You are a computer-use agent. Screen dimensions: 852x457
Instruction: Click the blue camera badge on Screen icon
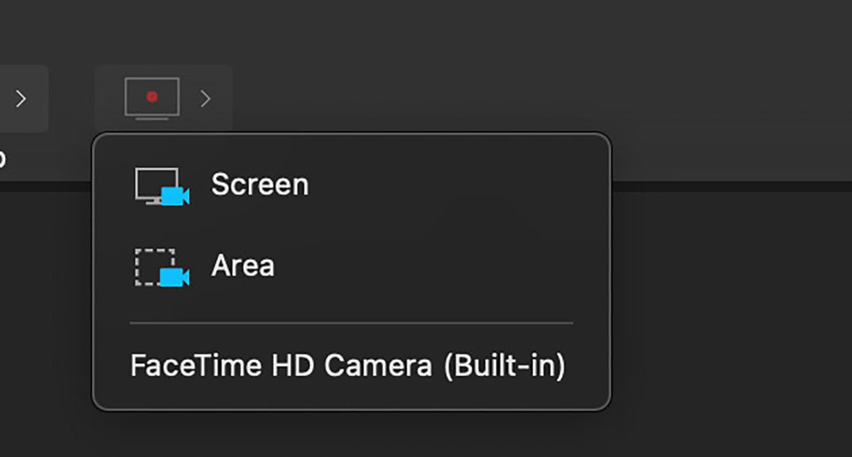(x=176, y=196)
